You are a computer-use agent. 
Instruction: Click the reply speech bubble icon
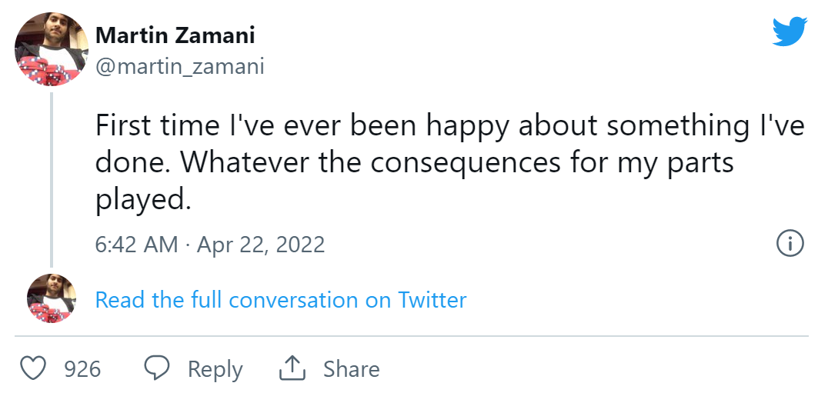(x=158, y=368)
